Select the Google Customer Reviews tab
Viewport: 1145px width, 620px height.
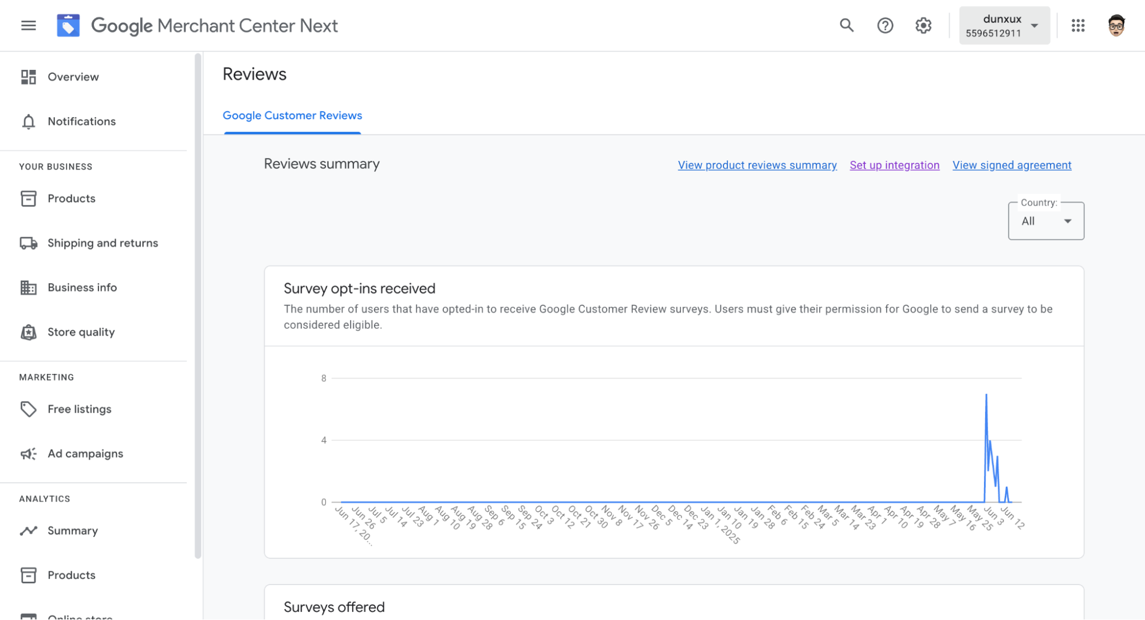(292, 116)
